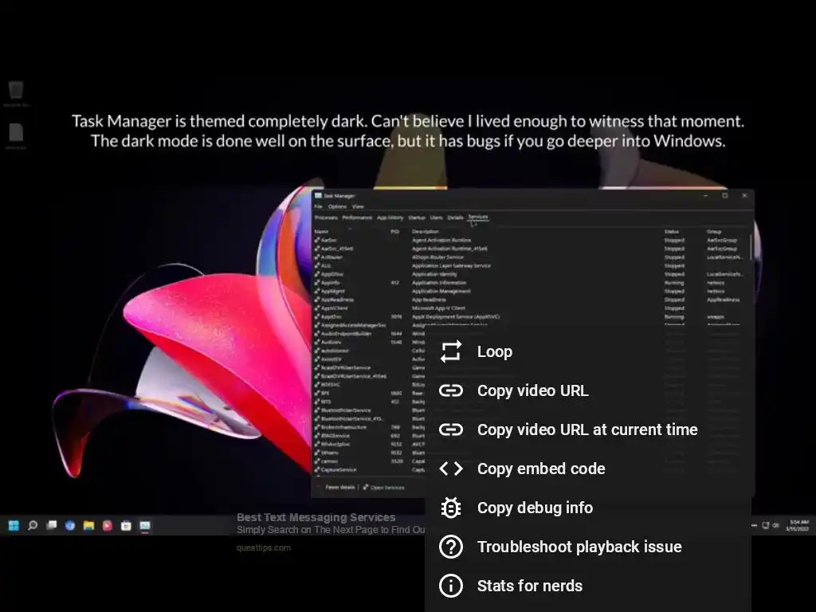The width and height of the screenshot is (816, 612).
Task: Click the Task Manager title bar icon
Action: tap(318, 196)
